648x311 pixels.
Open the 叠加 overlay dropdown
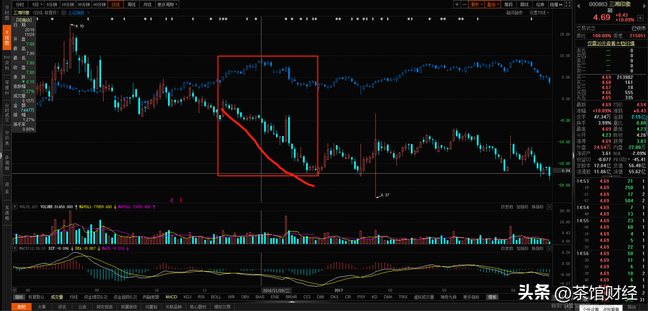click(492, 4)
